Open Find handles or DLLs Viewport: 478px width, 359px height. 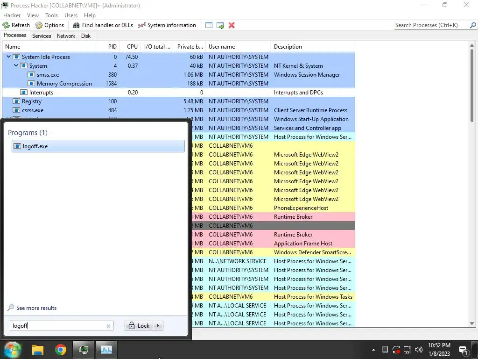pyautogui.click(x=103, y=25)
